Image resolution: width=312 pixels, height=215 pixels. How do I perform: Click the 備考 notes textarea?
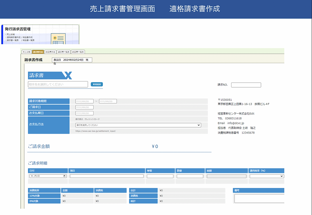(x=259, y=198)
